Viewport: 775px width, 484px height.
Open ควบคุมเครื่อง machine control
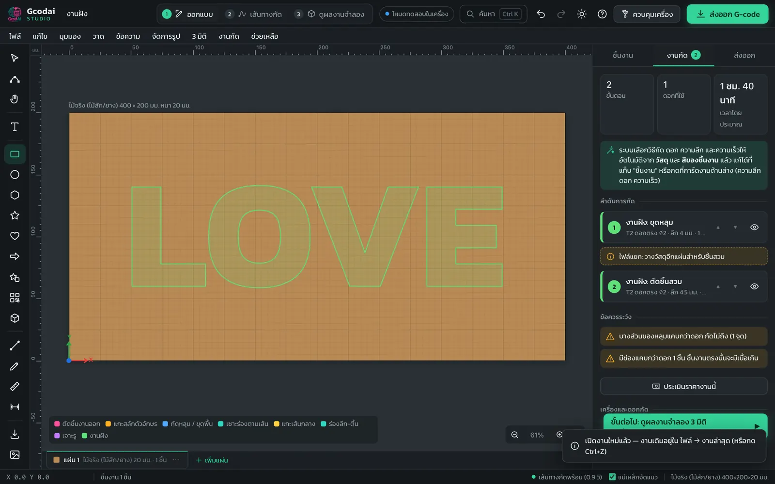[647, 14]
